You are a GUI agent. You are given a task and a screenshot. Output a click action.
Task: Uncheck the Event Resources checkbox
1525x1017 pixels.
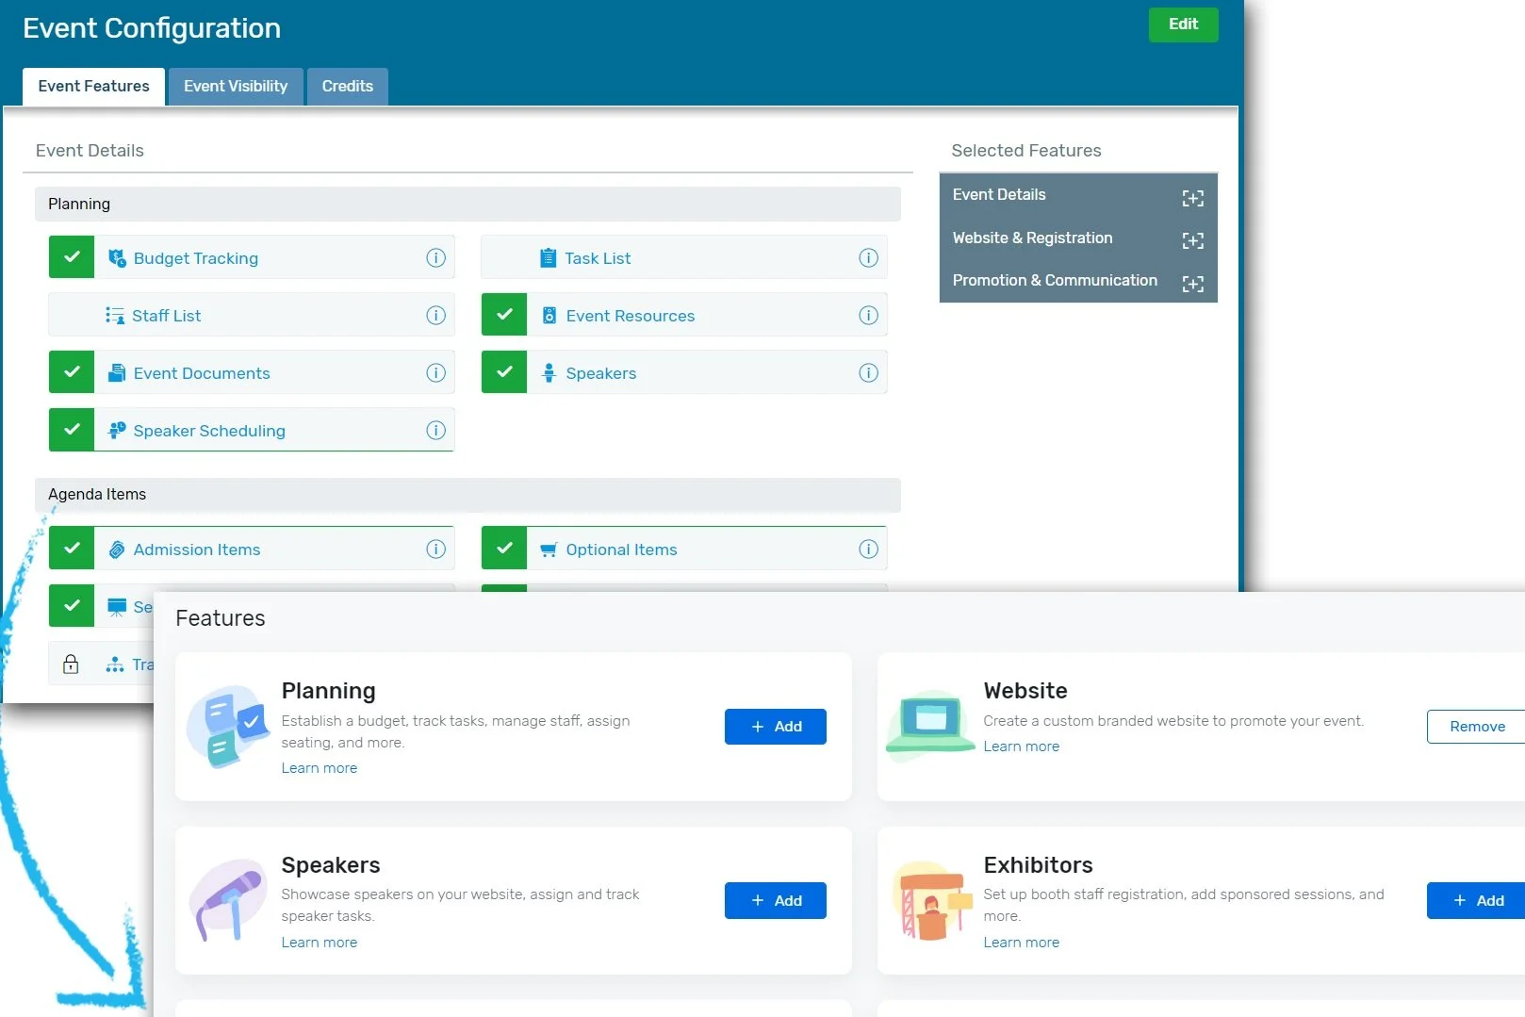click(x=504, y=314)
